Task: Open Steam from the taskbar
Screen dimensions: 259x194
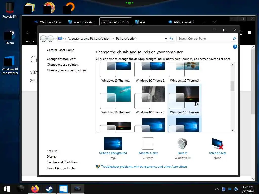Action: [49, 189]
